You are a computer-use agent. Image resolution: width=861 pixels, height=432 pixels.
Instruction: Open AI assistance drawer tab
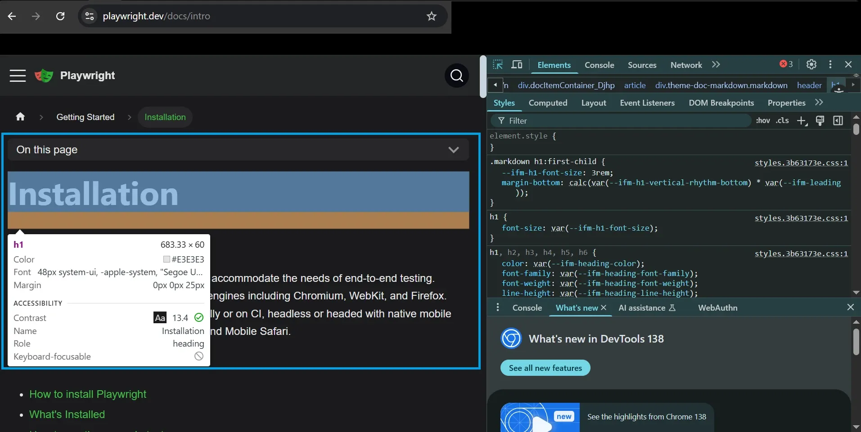pos(647,308)
